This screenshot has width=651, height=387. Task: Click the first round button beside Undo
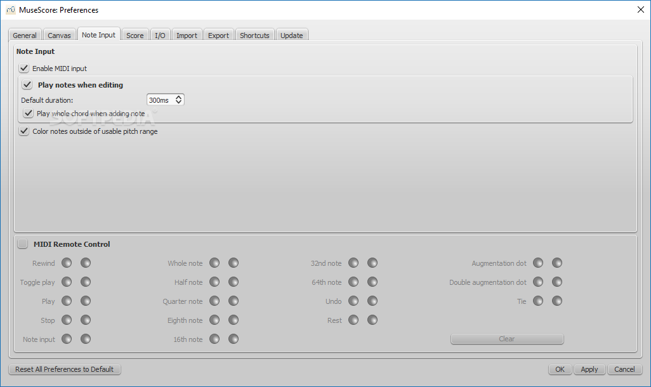coord(353,301)
